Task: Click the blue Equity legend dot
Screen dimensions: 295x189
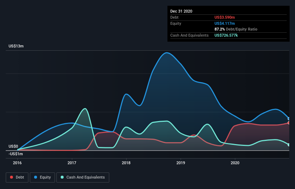Action: tap(36, 177)
